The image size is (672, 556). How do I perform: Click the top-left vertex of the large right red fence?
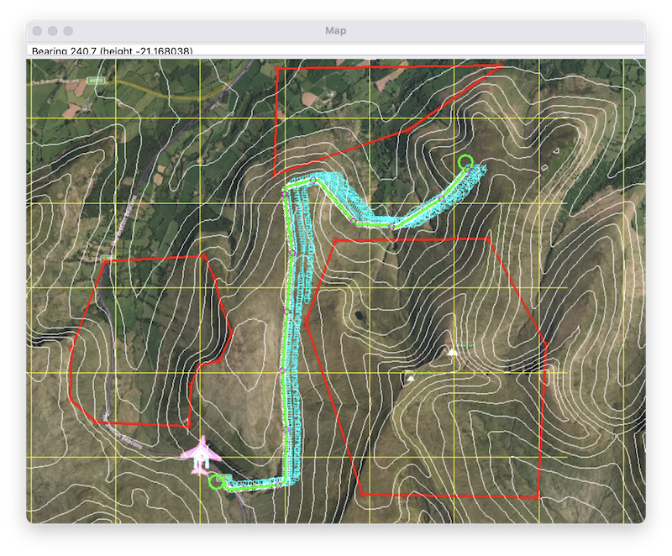334,240
